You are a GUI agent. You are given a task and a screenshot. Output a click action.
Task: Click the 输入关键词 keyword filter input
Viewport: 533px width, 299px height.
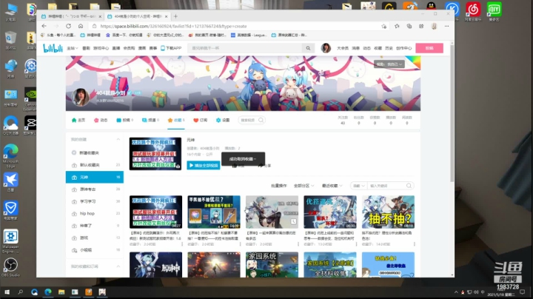(387, 186)
